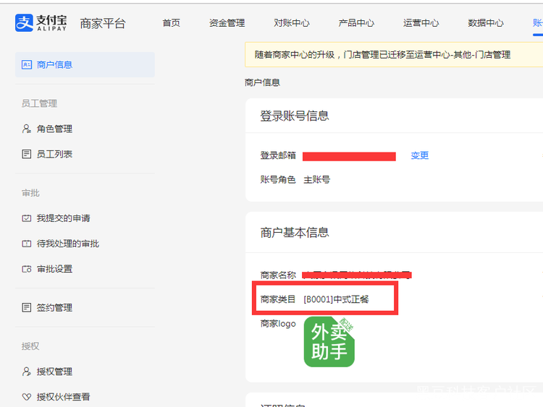Open the 运营中心 tab
Screen dimensions: 543x407
point(421,23)
